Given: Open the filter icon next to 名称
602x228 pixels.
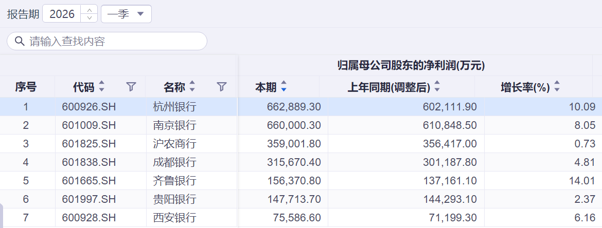Looking at the screenshot, I should pyautogui.click(x=222, y=87).
